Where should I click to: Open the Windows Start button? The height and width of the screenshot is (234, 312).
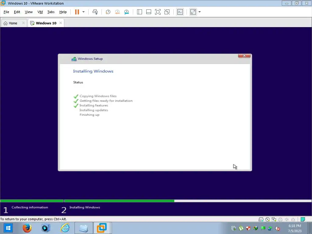tap(8, 228)
